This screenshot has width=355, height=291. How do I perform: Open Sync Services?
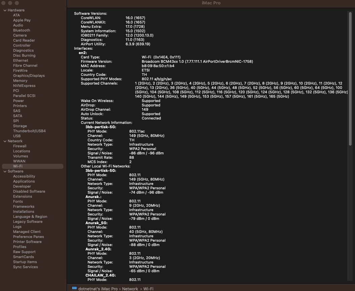pos(25,267)
